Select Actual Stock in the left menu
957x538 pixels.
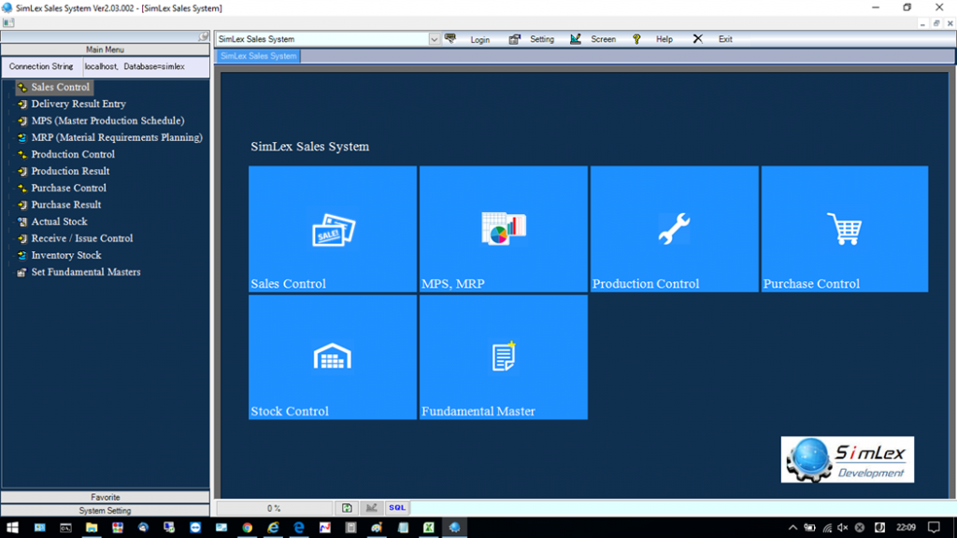tap(59, 221)
